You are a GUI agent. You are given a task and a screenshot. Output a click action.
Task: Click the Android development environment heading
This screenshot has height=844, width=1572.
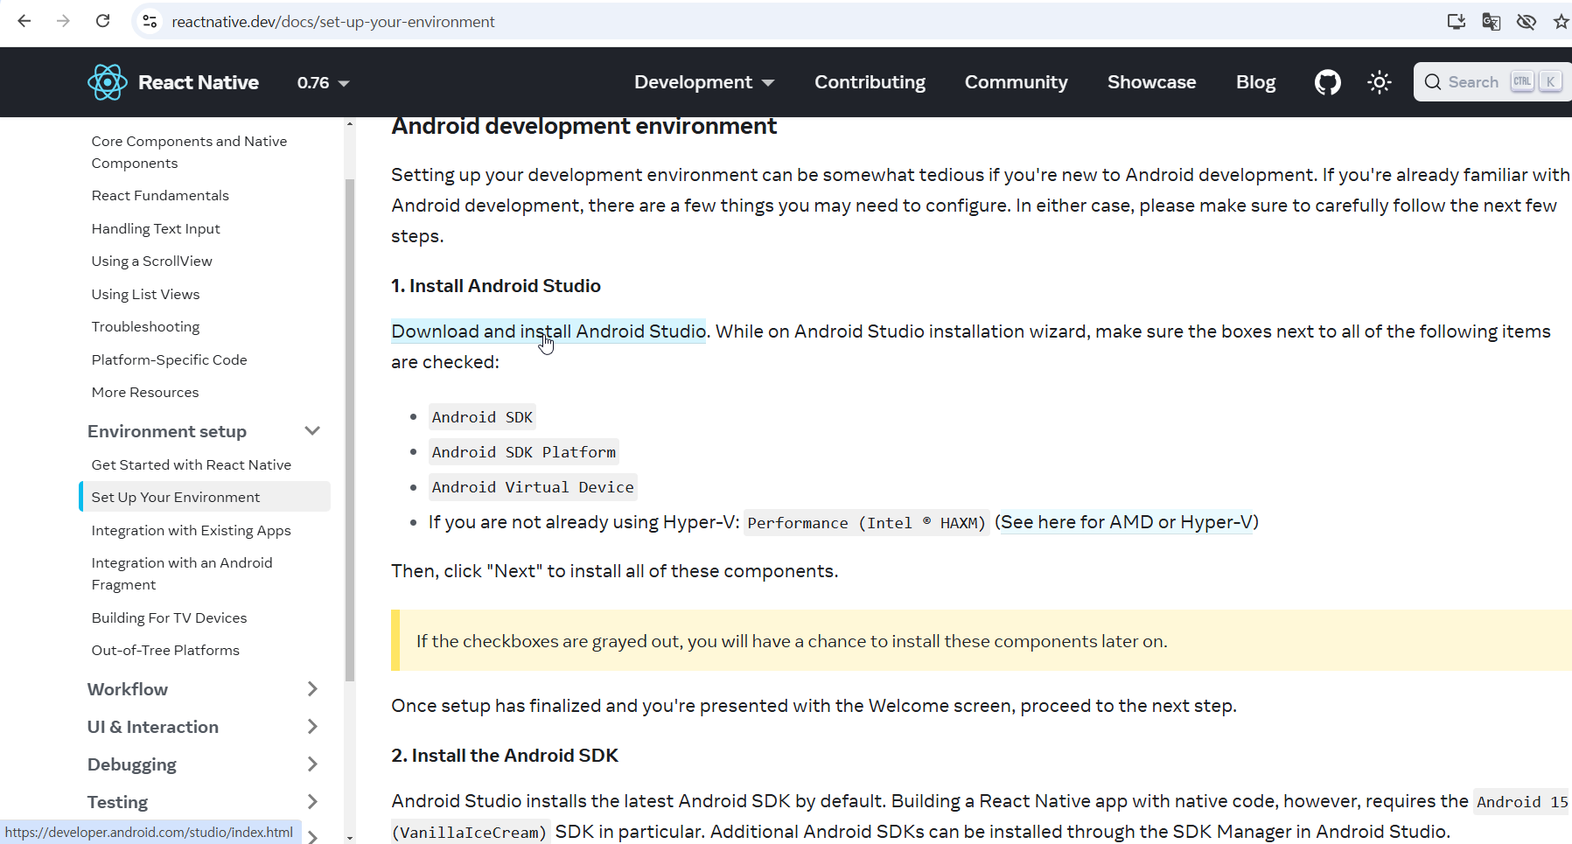tap(583, 127)
